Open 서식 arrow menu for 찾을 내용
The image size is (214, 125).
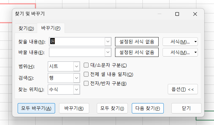[195, 42]
